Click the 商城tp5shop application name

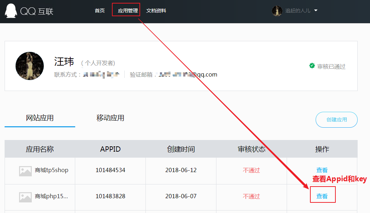(x=52, y=170)
